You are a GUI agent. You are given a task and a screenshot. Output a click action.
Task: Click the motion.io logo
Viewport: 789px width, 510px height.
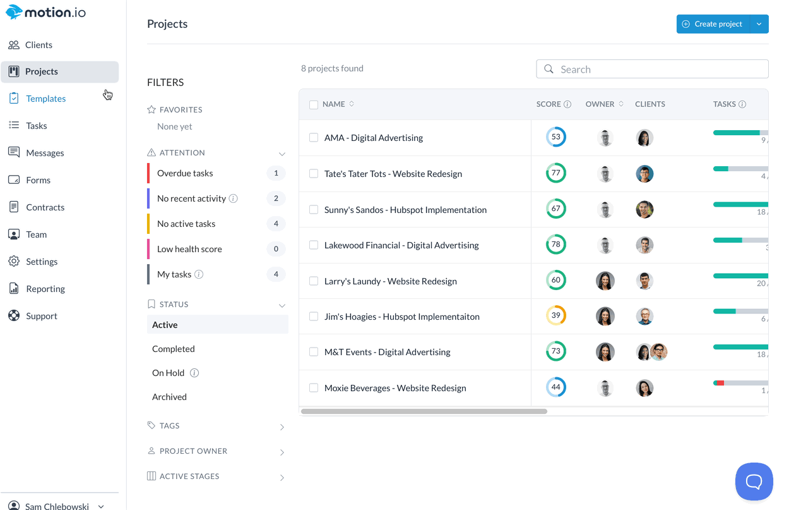45,12
